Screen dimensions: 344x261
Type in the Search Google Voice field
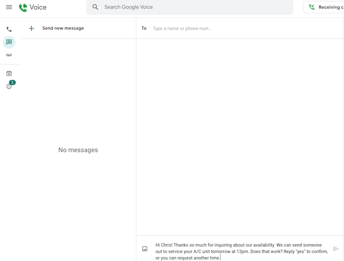pyautogui.click(x=192, y=7)
